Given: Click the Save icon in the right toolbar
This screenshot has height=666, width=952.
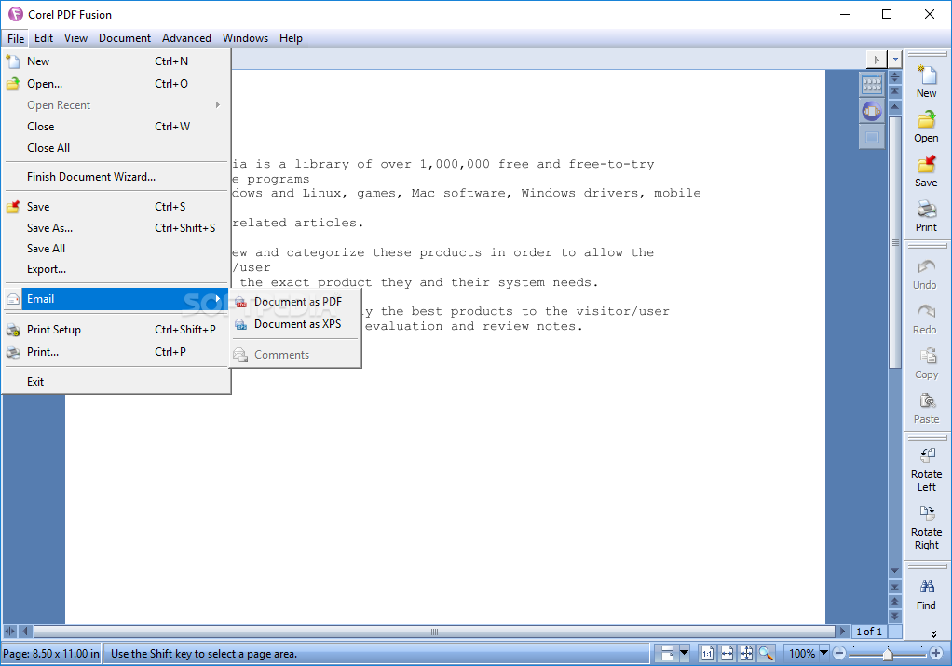Looking at the screenshot, I should [x=927, y=164].
